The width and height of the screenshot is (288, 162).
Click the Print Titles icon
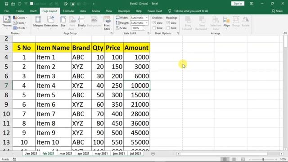107,23
